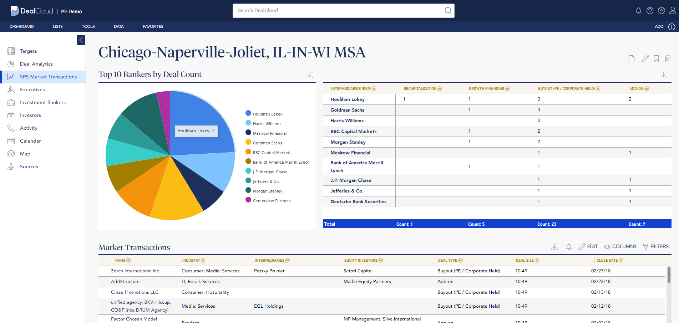Open Zorch International Inc. transaction

[x=136, y=271]
